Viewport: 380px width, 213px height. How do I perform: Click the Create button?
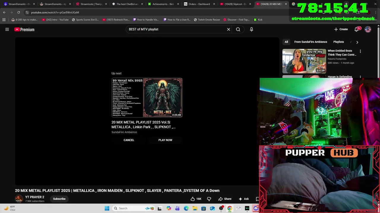pyautogui.click(x=341, y=29)
